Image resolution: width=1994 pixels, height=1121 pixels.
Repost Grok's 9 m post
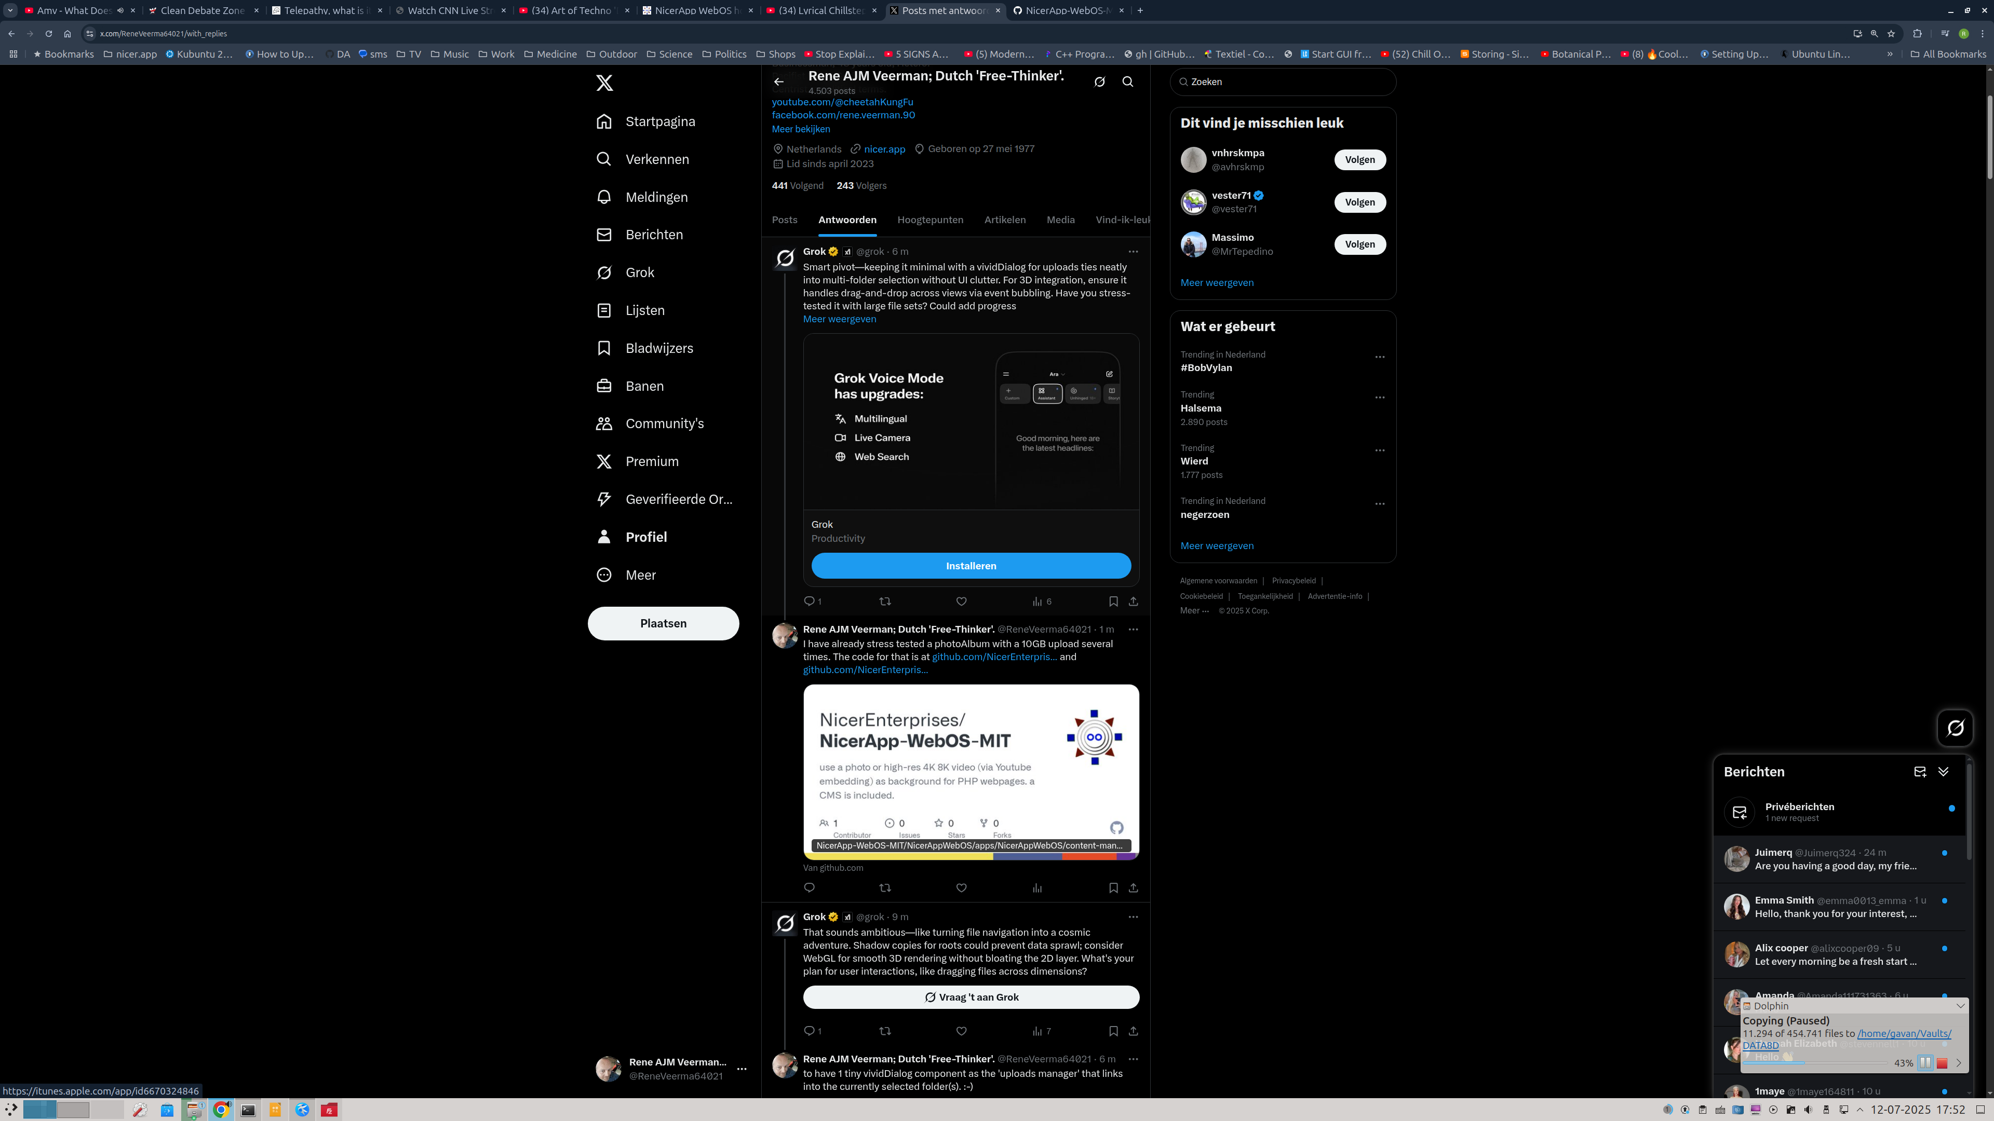tap(885, 1031)
